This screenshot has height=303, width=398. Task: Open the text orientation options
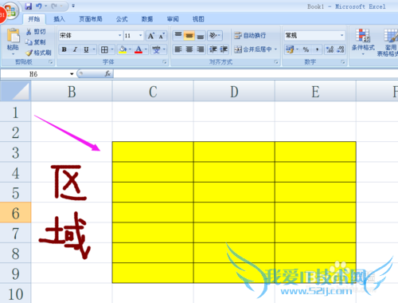[x=214, y=35]
